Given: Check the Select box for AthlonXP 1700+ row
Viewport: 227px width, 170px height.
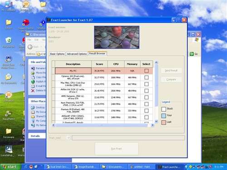Looking at the screenshot, I should click(146, 117).
